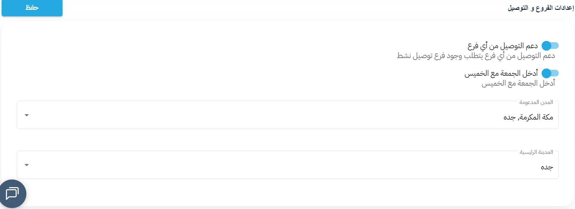The width and height of the screenshot is (575, 209).
Task: Click the جده value in main city
Action: [x=547, y=167]
